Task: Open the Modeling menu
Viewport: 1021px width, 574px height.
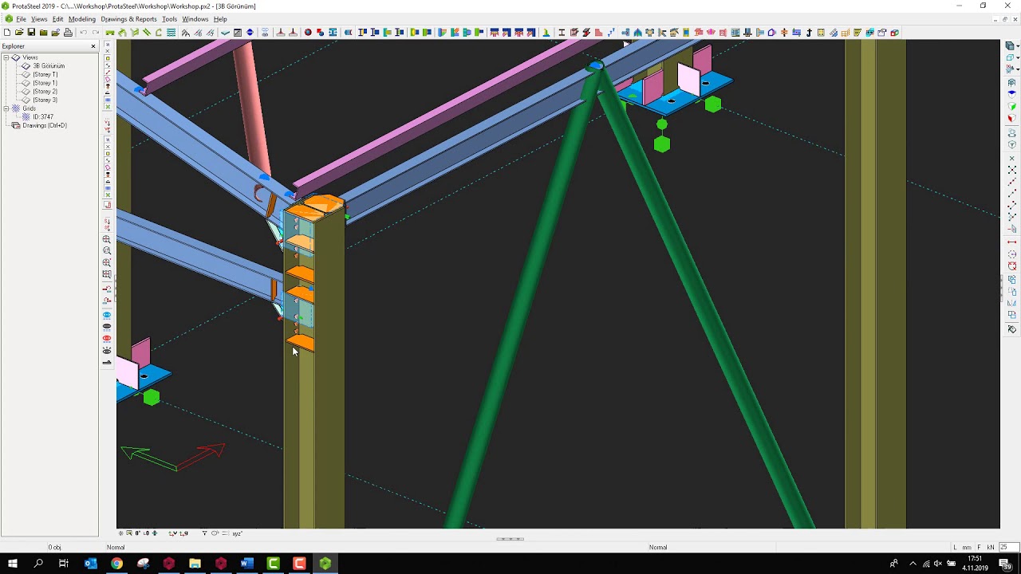Action: 81,19
